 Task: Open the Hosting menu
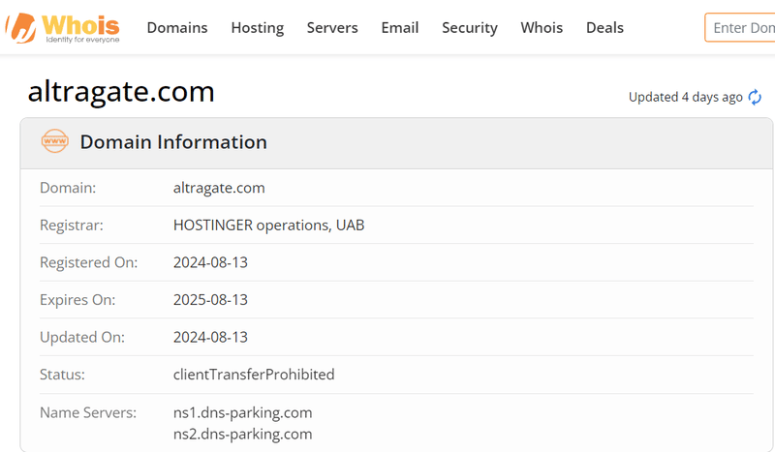click(258, 28)
